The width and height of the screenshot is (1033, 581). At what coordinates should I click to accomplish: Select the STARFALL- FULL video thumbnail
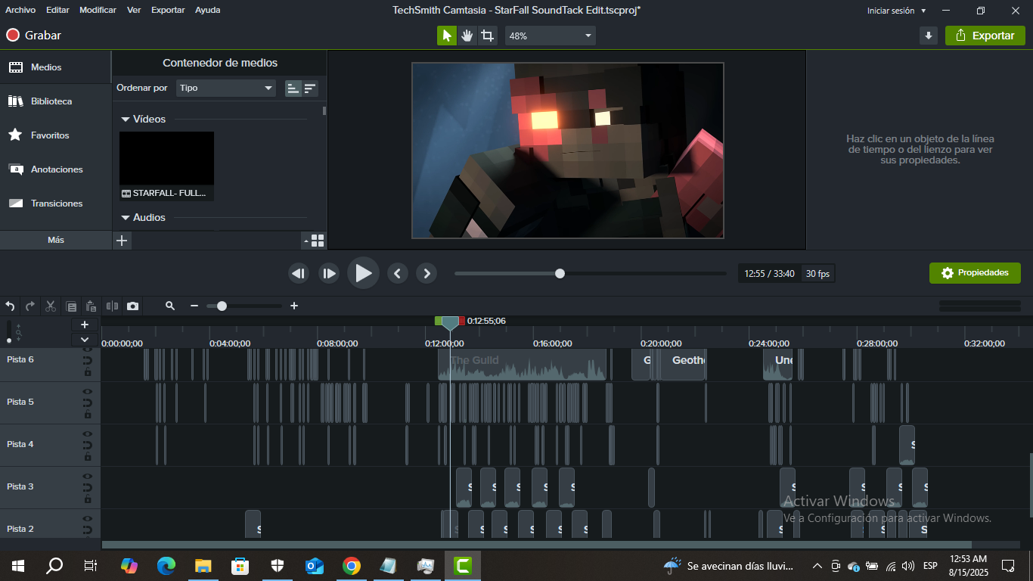coord(166,159)
